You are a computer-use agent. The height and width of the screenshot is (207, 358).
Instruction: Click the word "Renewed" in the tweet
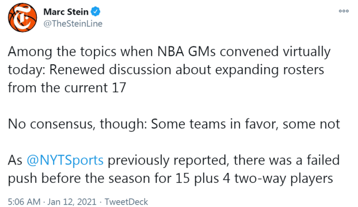[x=77, y=69]
